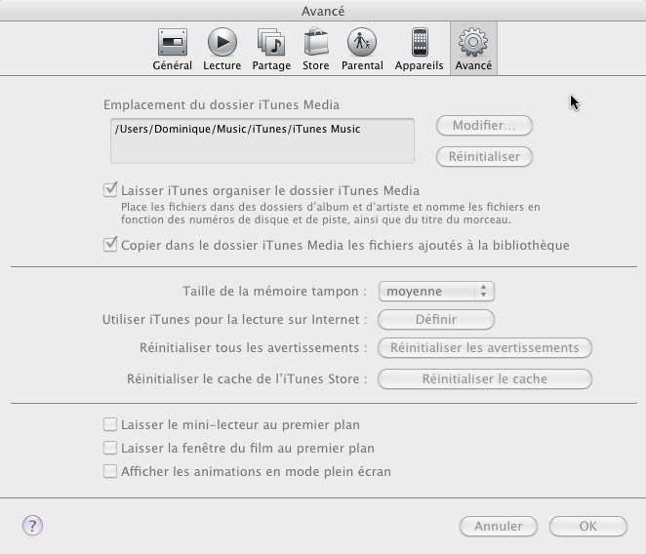This screenshot has height=554, width=646.
Task: Click the description text about numéros de disque
Action: point(331,214)
